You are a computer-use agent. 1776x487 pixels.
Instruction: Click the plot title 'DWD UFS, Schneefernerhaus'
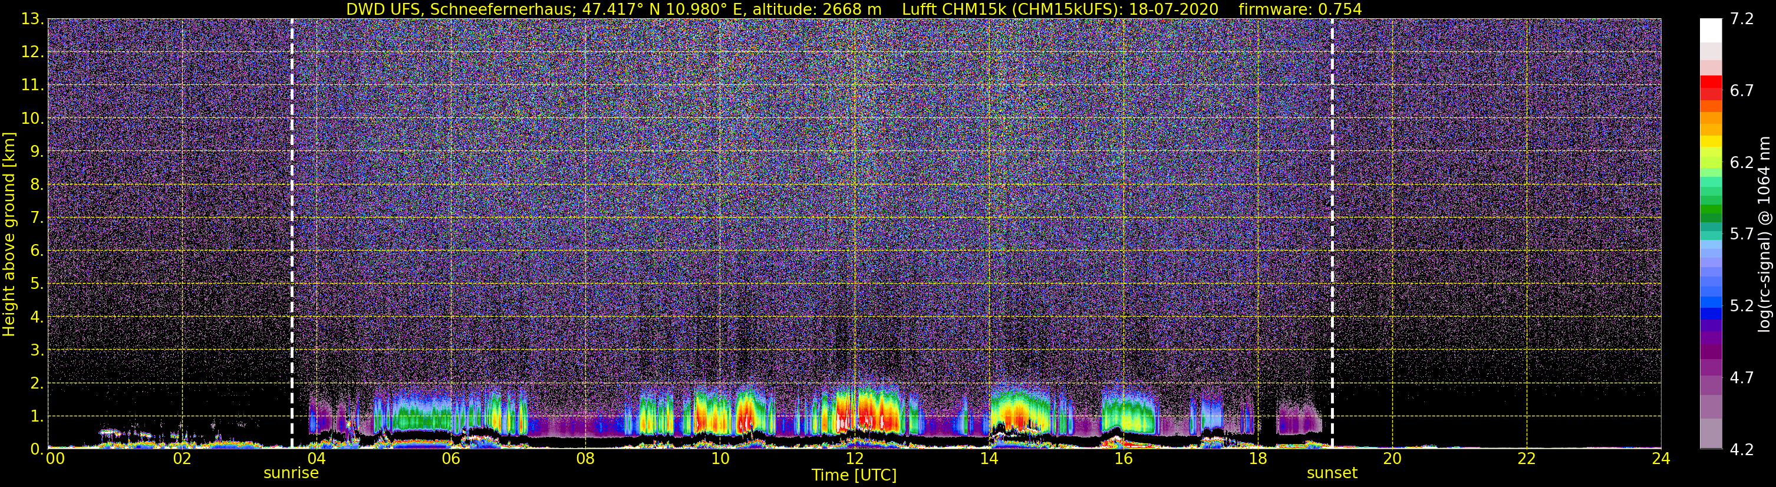tap(459, 9)
